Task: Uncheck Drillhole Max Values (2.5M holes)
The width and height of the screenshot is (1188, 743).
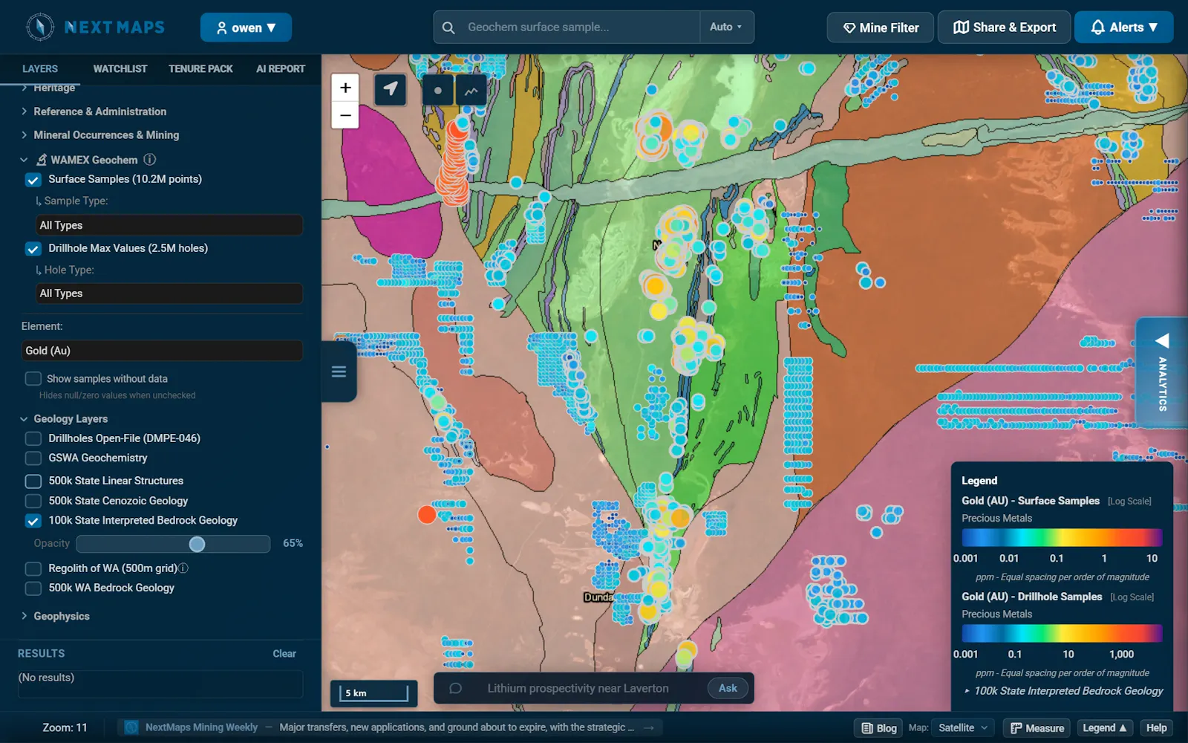Action: (x=33, y=249)
